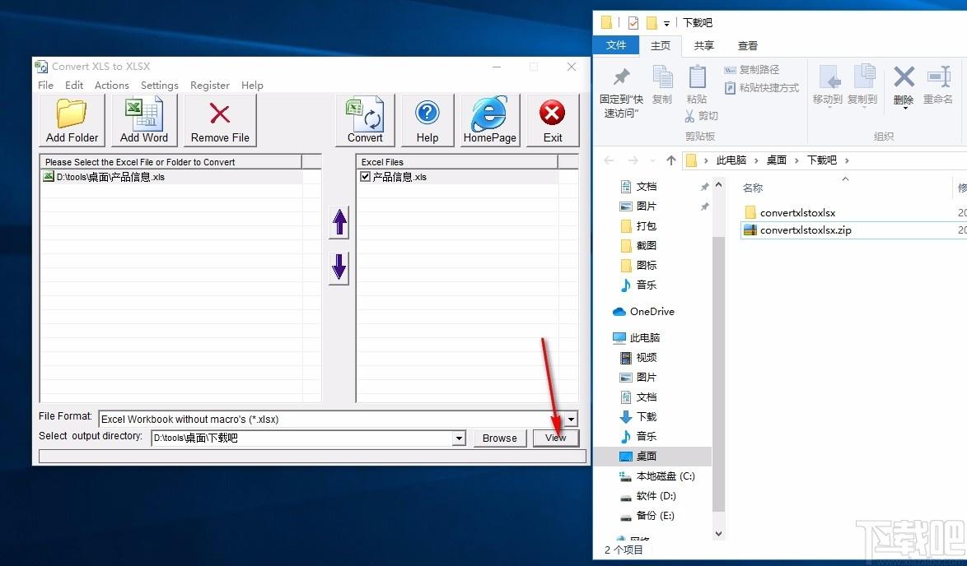This screenshot has width=967, height=566.
Task: Click the Browse button
Action: click(499, 438)
